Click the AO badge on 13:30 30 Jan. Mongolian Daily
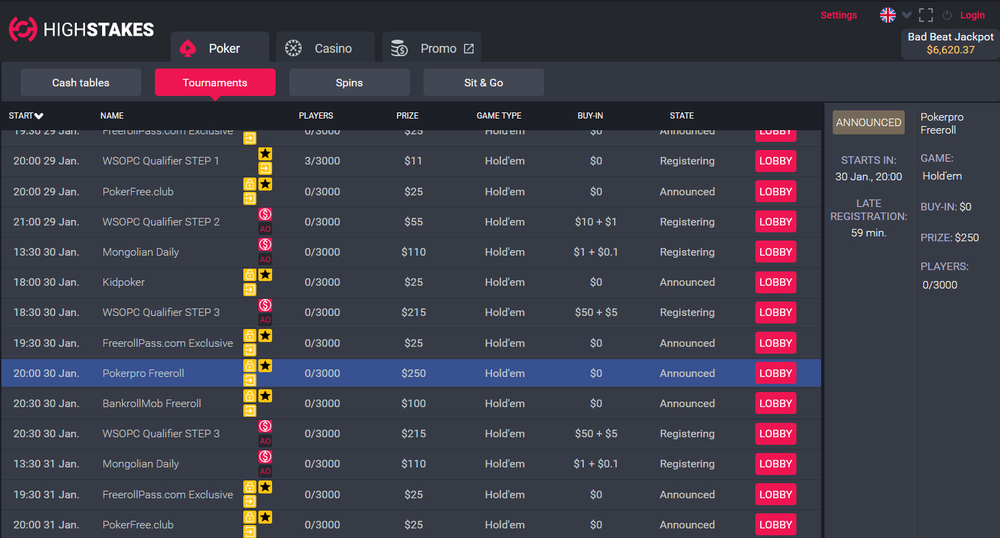Image resolution: width=1000 pixels, height=538 pixels. click(x=265, y=260)
